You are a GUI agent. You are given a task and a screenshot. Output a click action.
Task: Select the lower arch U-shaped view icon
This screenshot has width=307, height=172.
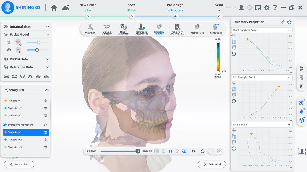[x=23, y=77]
